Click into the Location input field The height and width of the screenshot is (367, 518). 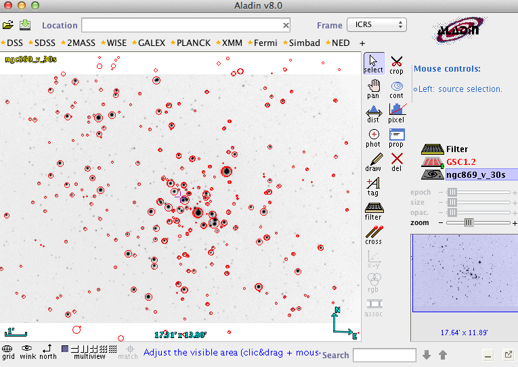pyautogui.click(x=186, y=25)
